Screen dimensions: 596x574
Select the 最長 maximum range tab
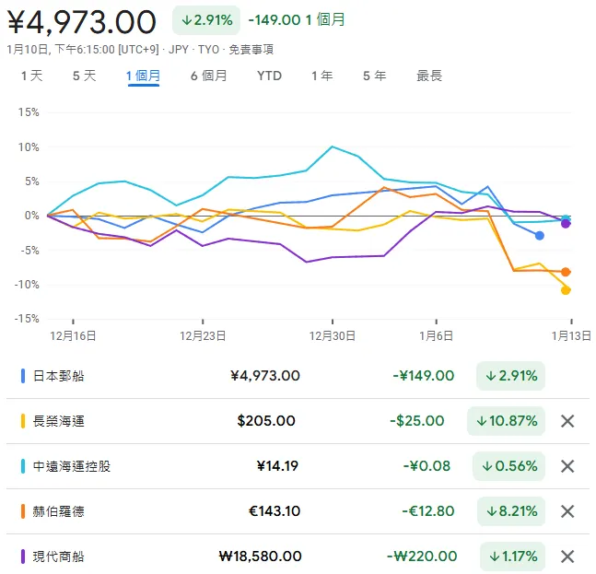(x=429, y=76)
